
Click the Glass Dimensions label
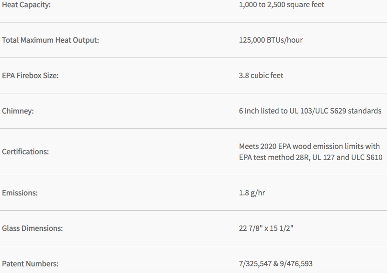(32, 228)
